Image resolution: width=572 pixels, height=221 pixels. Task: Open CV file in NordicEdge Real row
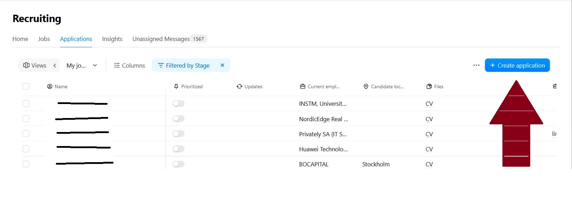429,119
